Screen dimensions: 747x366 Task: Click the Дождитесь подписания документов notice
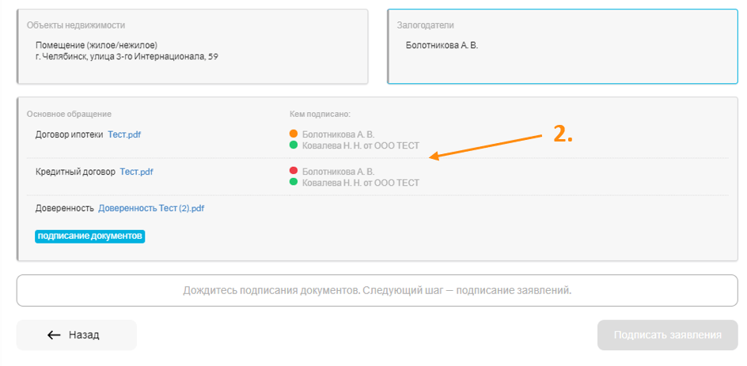(x=377, y=290)
